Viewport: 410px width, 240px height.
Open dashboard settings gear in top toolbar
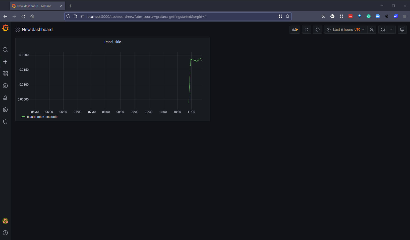(x=317, y=30)
